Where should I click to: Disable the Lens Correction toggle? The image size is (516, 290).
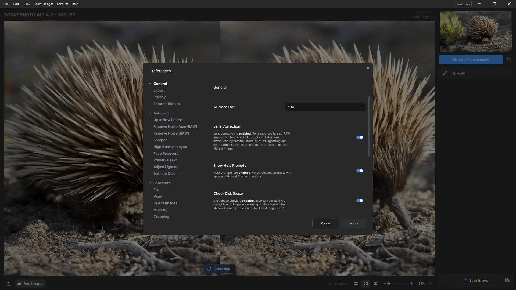(x=359, y=137)
